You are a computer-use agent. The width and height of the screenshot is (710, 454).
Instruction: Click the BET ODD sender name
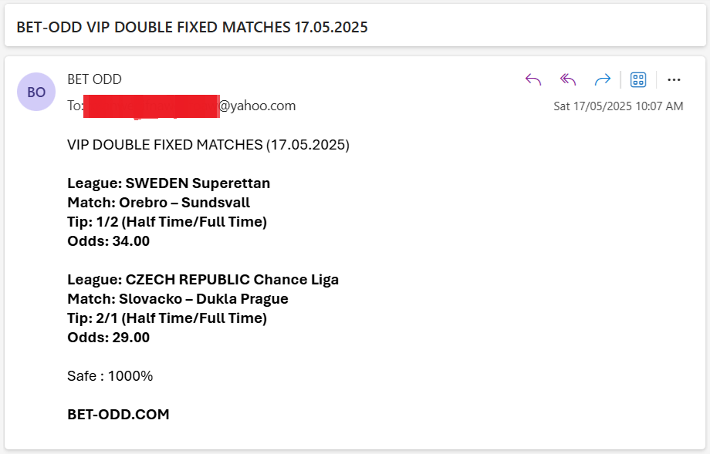pos(94,79)
